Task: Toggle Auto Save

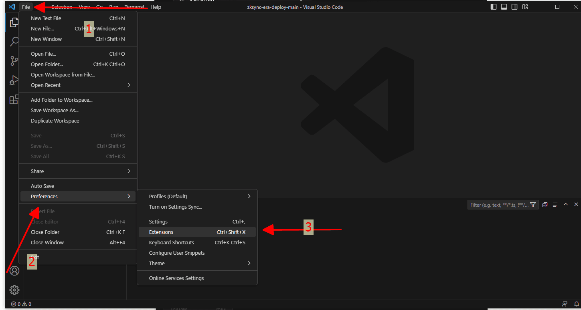Action: tap(78, 186)
